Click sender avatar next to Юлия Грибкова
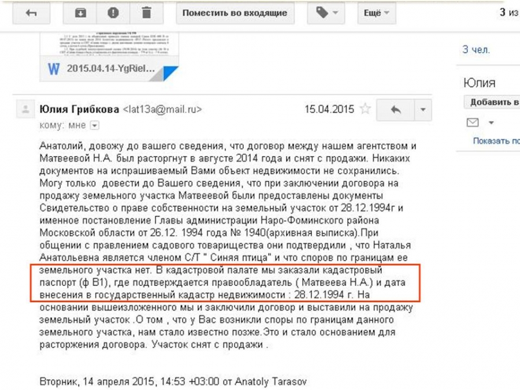This screenshot has width=520, height=390. 25,109
